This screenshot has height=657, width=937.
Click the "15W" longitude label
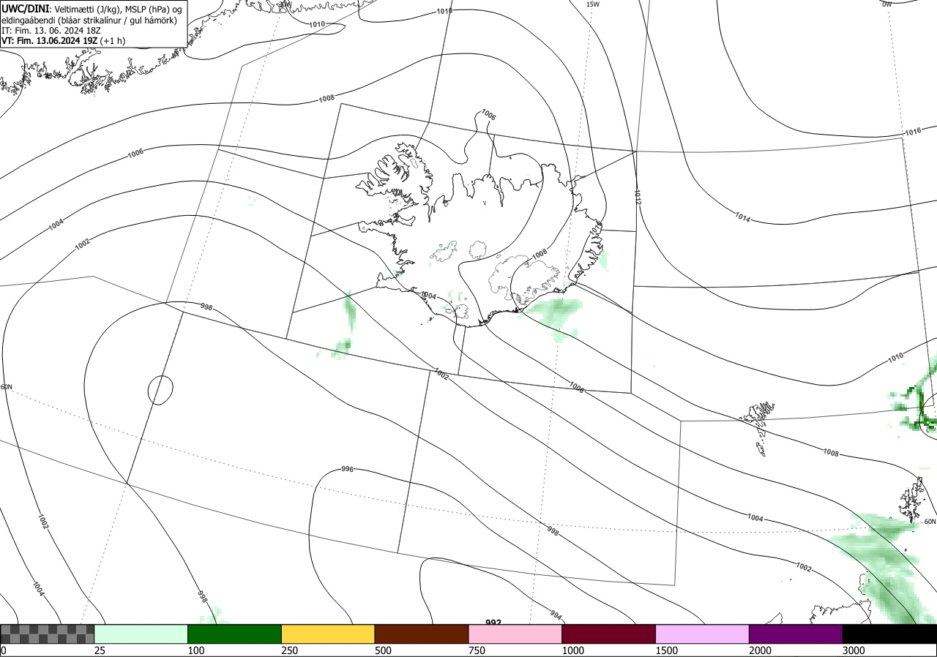[593, 4]
